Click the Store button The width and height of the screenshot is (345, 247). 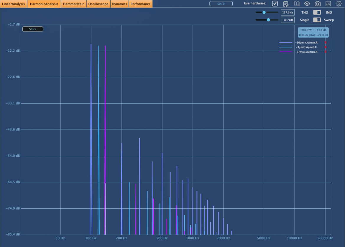(32, 29)
